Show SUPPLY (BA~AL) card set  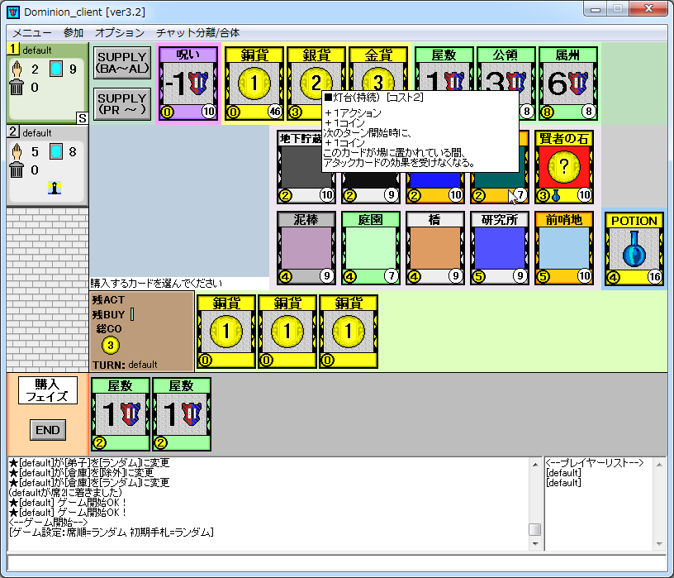tap(122, 63)
